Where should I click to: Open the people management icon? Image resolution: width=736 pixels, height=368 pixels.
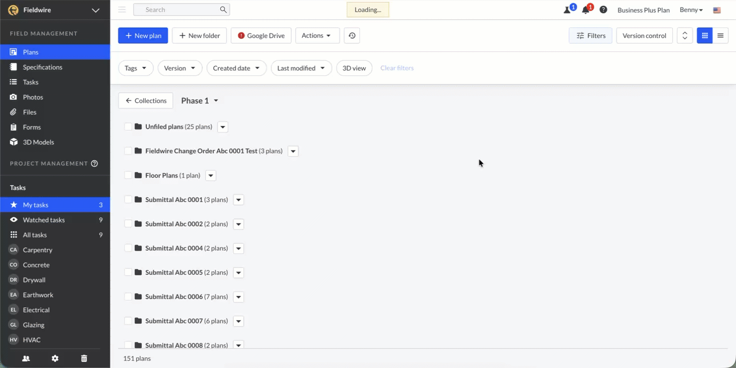[26, 358]
